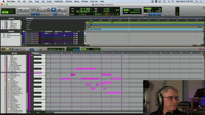
Task: Toggle the Grid indicator in MIDI editor
Action: pyautogui.click(x=84, y=49)
